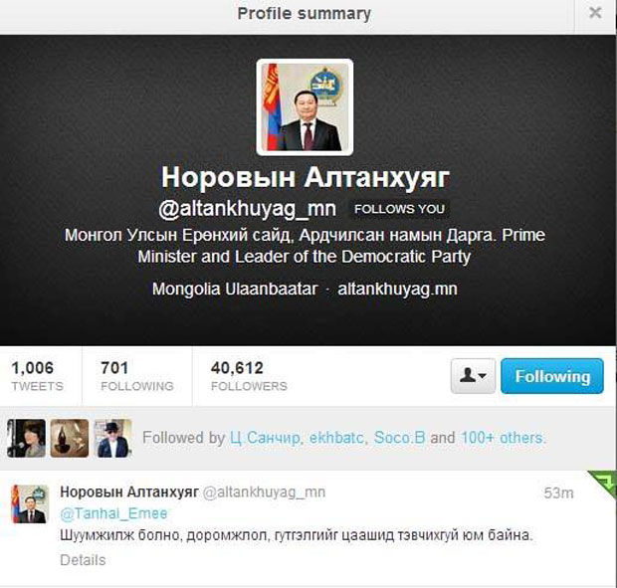Open Ц.Санчир follower profile link
Viewport: 617px width, 588px height.
pyautogui.click(x=265, y=438)
